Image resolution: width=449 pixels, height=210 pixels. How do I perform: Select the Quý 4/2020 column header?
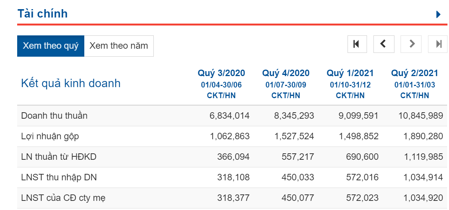(286, 73)
